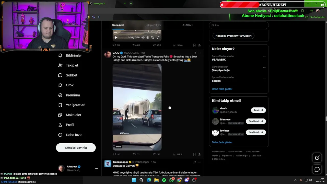Like GAJU yacht post with 182 likes
This screenshot has height=184, width=327.
[154, 154]
